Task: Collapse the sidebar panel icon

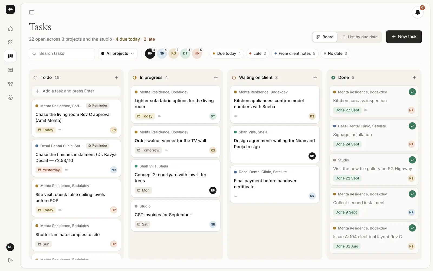Action: (x=32, y=12)
